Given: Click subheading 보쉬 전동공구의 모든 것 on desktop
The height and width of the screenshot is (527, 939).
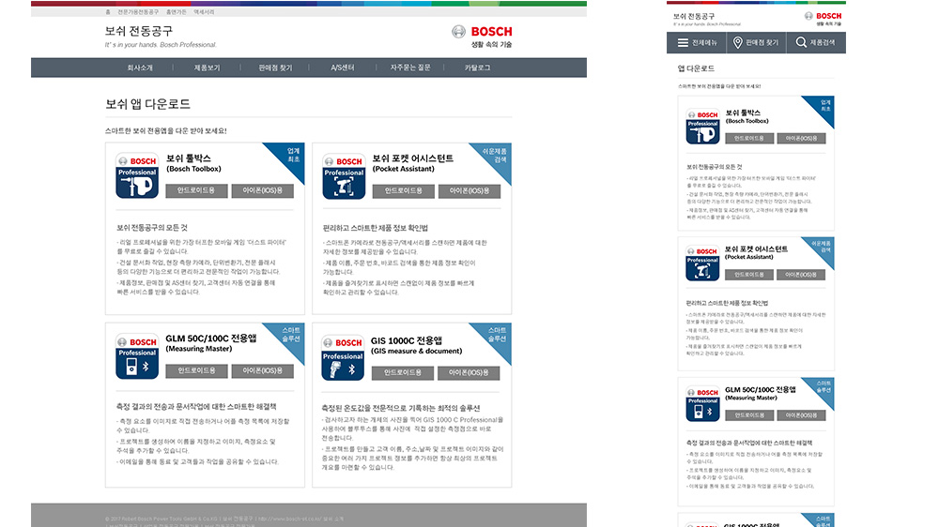Looking at the screenshot, I should [x=152, y=228].
